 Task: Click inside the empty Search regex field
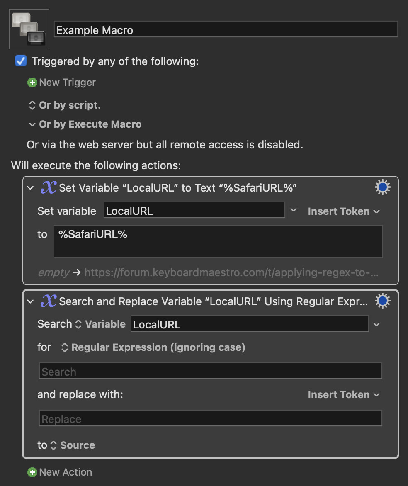(210, 371)
